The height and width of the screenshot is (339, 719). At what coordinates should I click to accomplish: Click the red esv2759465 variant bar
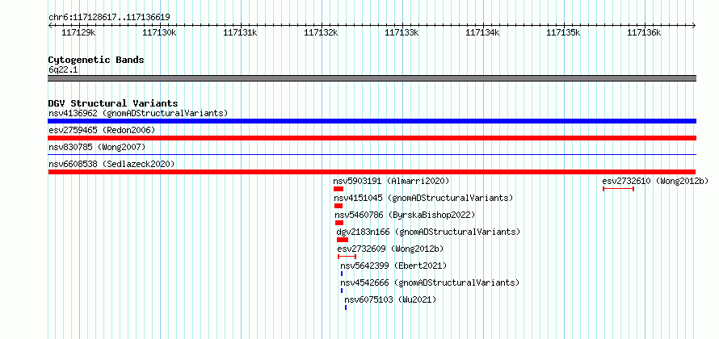(372, 138)
